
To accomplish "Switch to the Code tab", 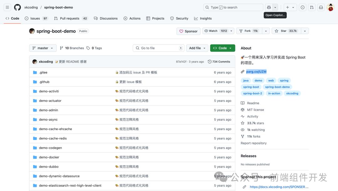I will click(12, 18).
